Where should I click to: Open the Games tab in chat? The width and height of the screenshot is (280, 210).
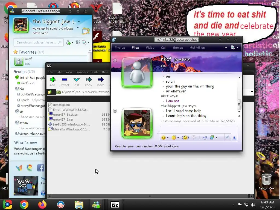(x=178, y=48)
